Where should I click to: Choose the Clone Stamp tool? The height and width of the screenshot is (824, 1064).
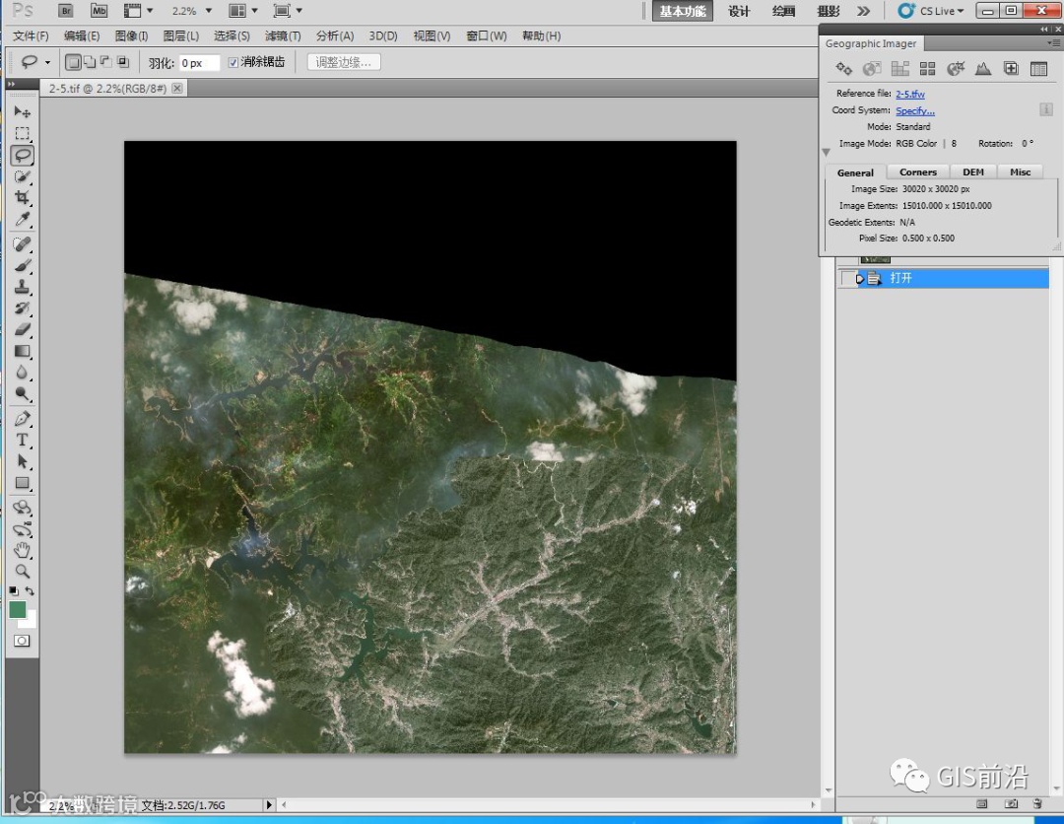click(x=22, y=288)
